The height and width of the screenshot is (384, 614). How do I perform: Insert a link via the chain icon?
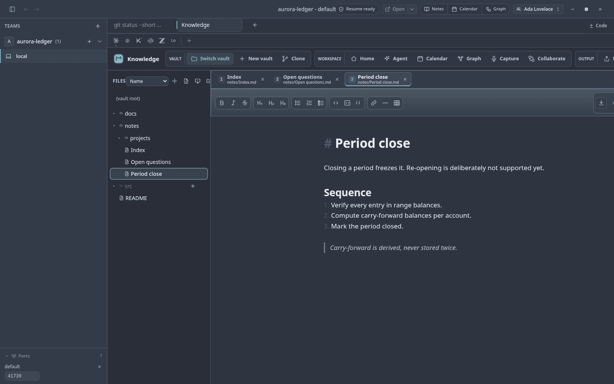click(x=373, y=103)
